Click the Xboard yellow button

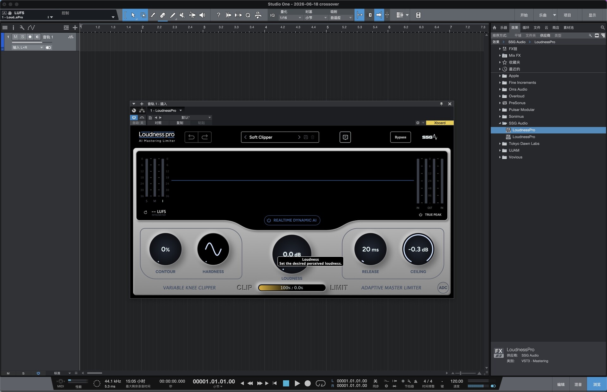(x=439, y=123)
